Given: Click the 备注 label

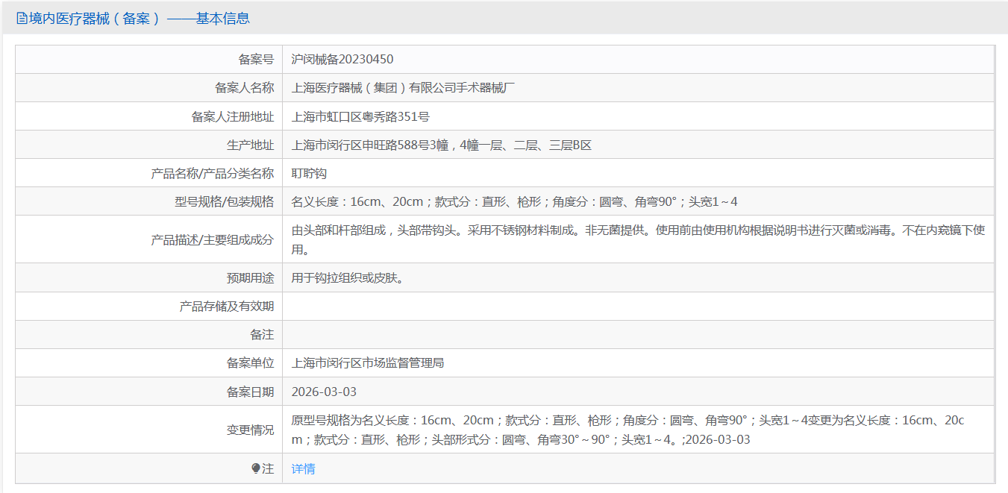Looking at the screenshot, I should coord(262,335).
